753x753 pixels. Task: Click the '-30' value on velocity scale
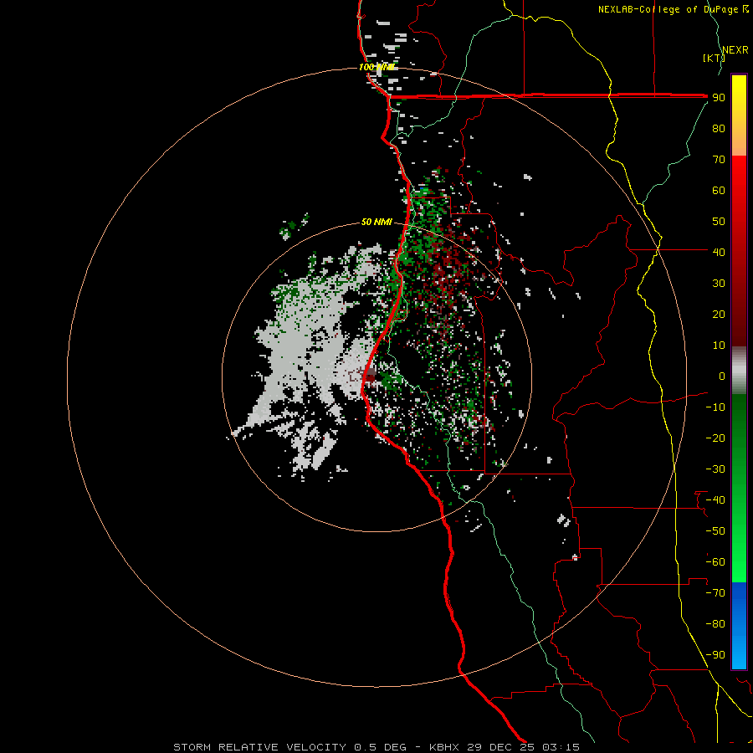point(715,469)
